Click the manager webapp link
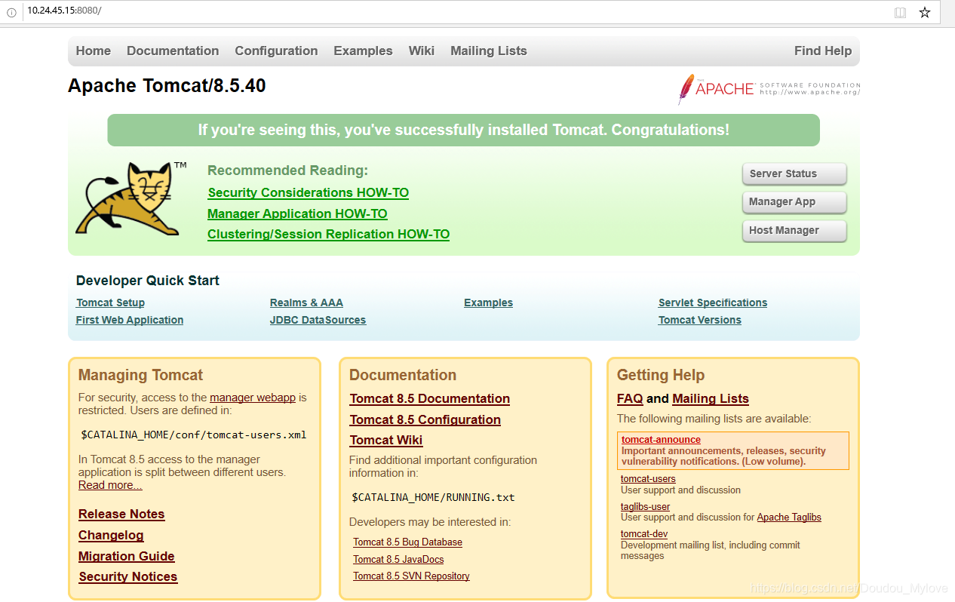This screenshot has width=955, height=602. click(x=252, y=397)
